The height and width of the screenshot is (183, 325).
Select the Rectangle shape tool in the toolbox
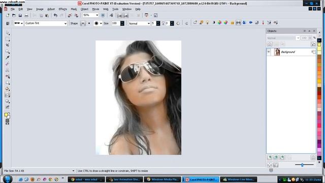8,83
